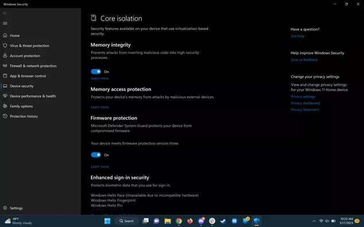Click Learn more under Memory integrity

(x=100, y=78)
